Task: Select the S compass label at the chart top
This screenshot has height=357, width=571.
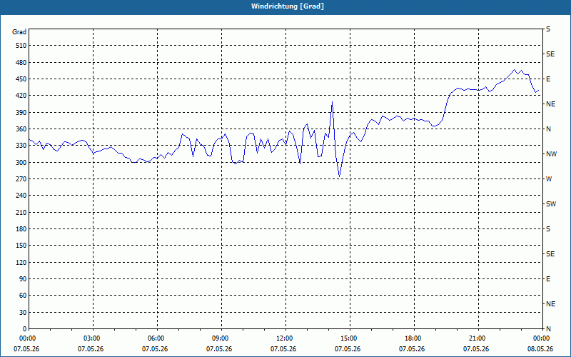Action: tap(548, 29)
